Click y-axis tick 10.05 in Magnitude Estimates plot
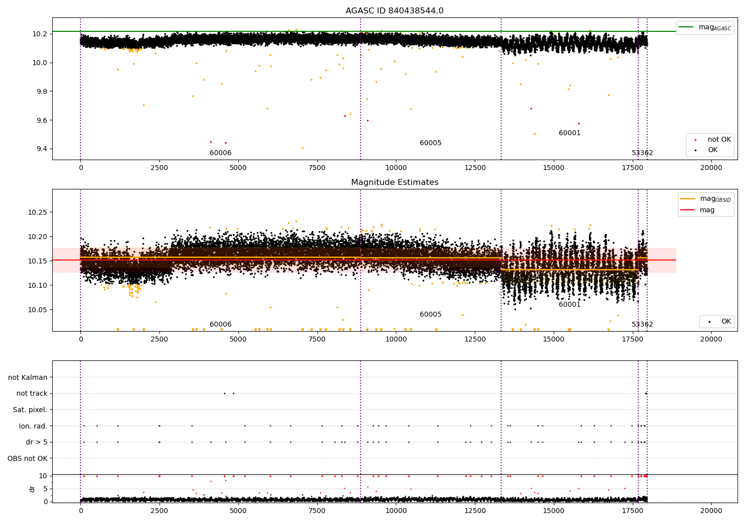 tap(38, 310)
